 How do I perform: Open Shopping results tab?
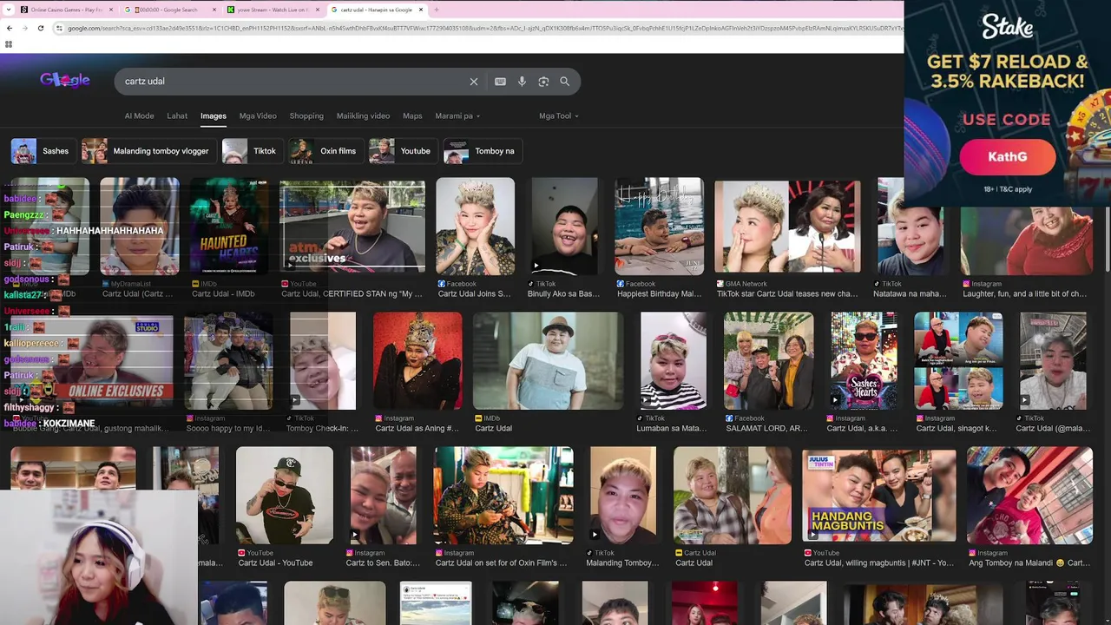(x=306, y=115)
